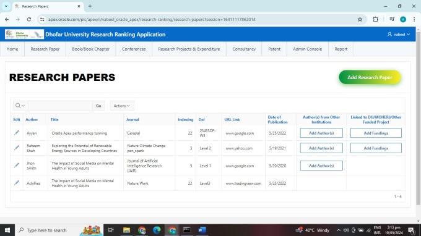Click into the report search field
Image resolution: width=421 pixels, height=236 pixels.
[60, 106]
